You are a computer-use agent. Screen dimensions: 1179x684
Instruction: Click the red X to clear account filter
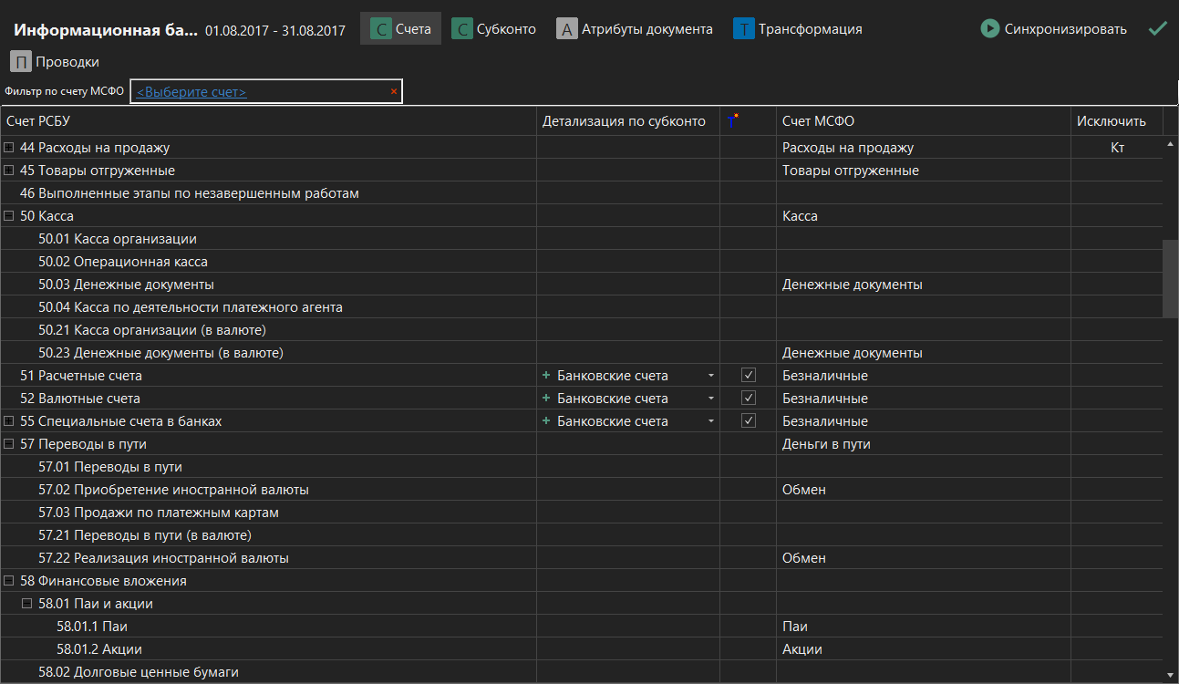[x=393, y=91]
